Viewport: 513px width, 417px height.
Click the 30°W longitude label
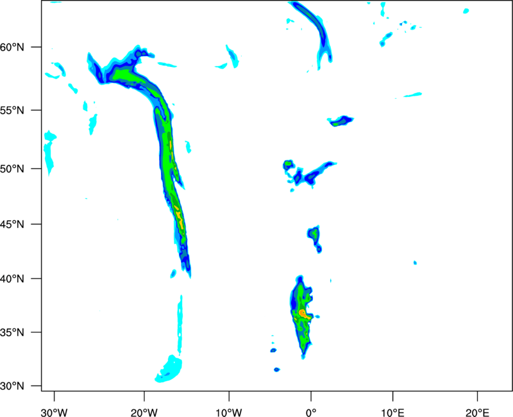click(x=54, y=413)
